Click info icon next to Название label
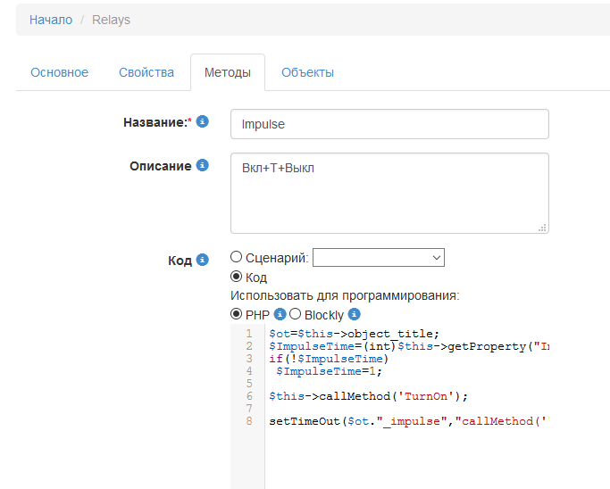Image resolution: width=610 pixels, height=489 pixels. tap(203, 121)
